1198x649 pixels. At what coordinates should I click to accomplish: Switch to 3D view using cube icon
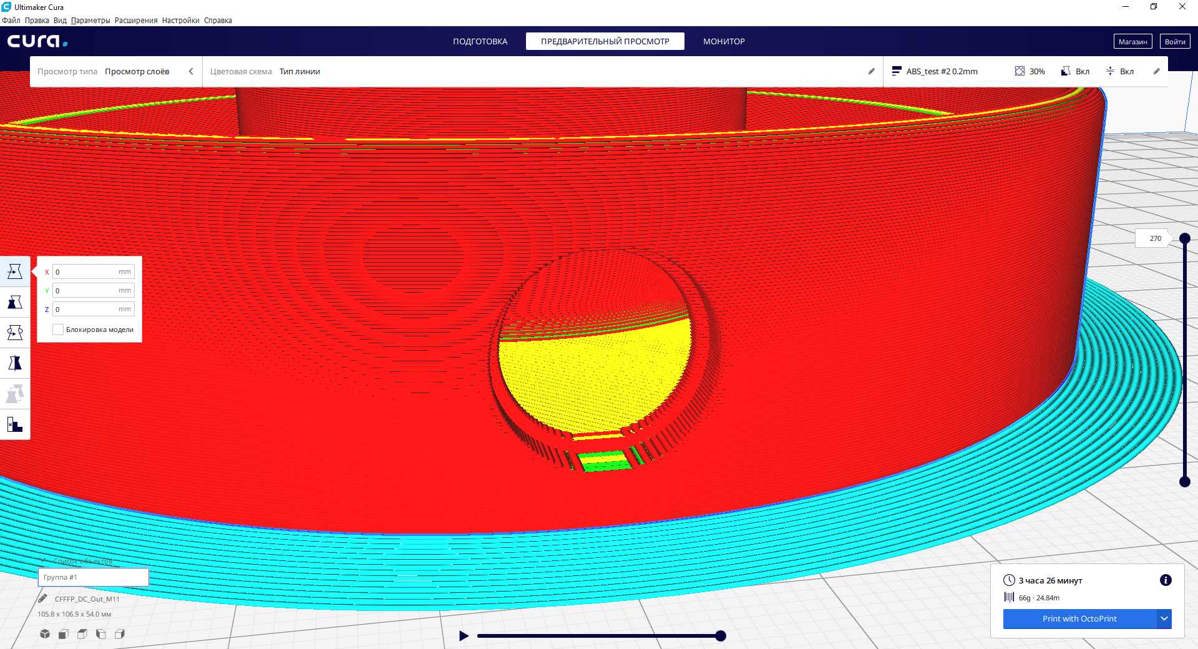pyautogui.click(x=45, y=634)
